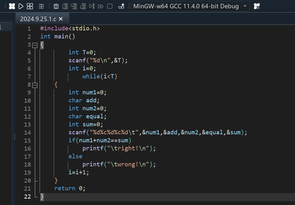
Task: Click the 'else' keyword on line 17
Action: [75, 156]
